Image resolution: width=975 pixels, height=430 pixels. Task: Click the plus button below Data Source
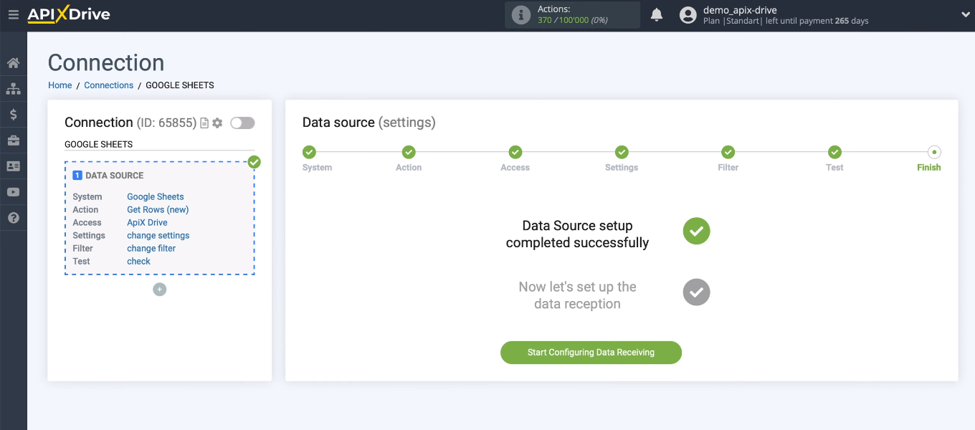coord(159,290)
